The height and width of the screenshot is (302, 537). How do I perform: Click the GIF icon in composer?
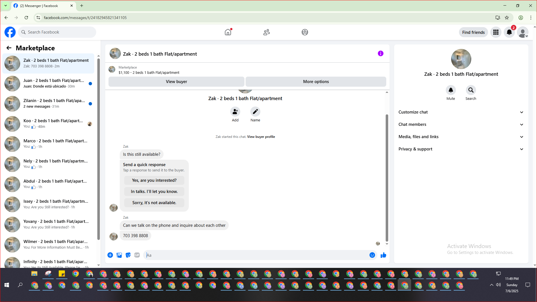coord(137,255)
